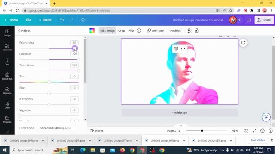Click the Animate button
The image size is (275, 154).
(156, 30)
